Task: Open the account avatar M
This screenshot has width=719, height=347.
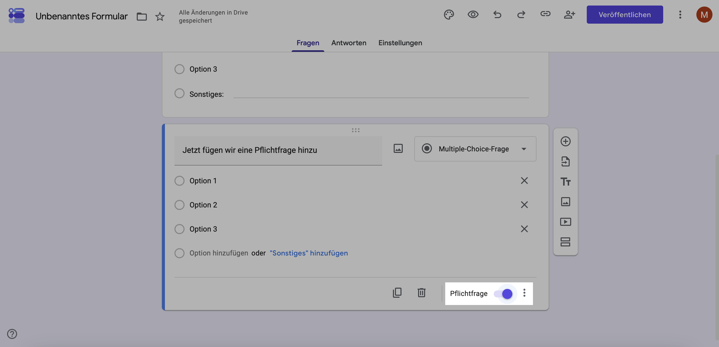Action: [x=704, y=15]
